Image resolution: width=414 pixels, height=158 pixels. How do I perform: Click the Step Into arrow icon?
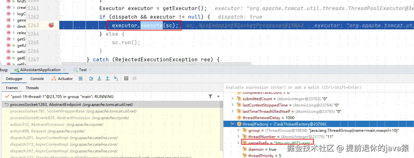tap(99, 78)
